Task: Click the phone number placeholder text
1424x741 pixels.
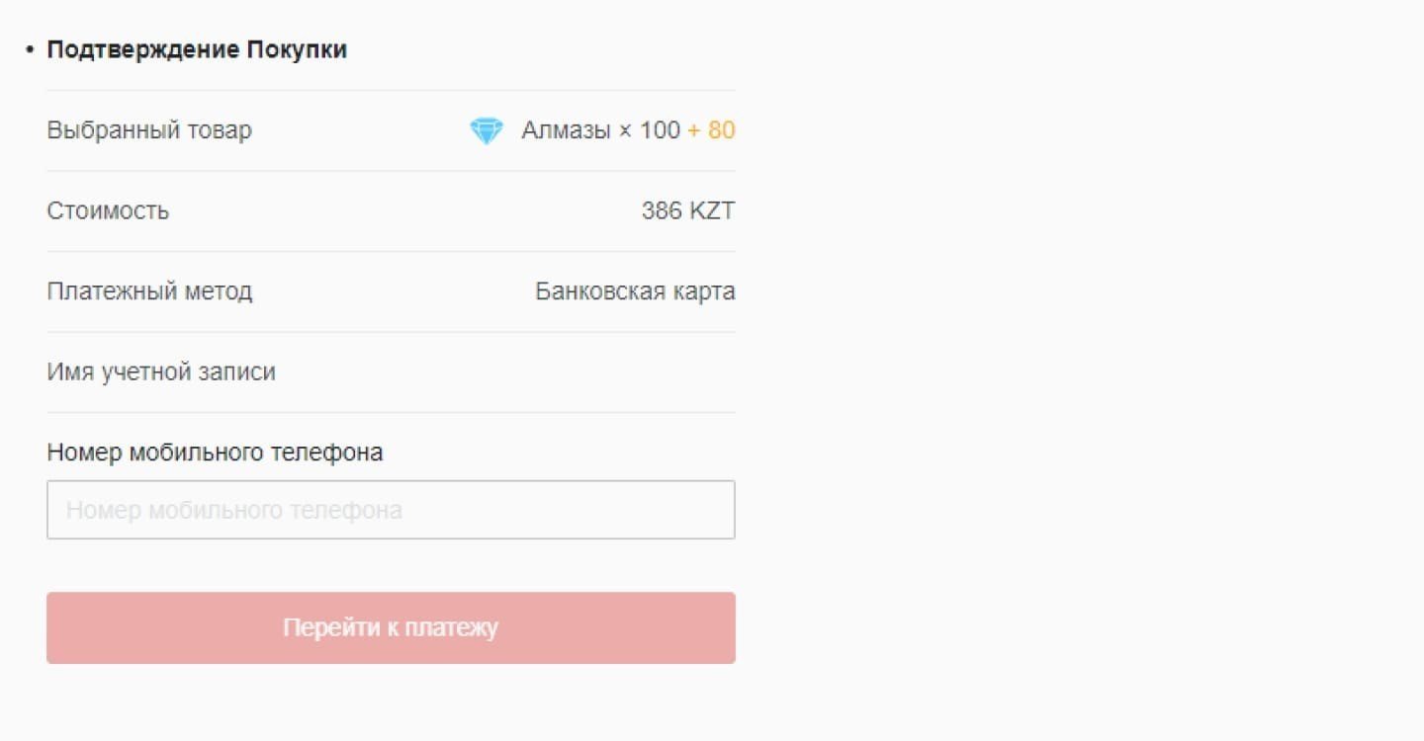Action: point(234,510)
